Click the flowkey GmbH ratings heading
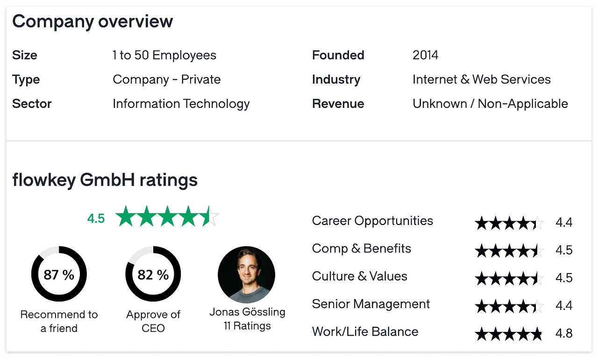Viewport: 598px width, 358px height. pos(105,180)
